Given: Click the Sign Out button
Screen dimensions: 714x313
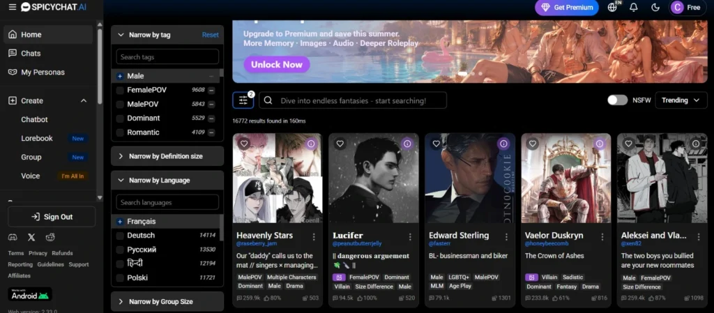Looking at the screenshot, I should point(52,217).
